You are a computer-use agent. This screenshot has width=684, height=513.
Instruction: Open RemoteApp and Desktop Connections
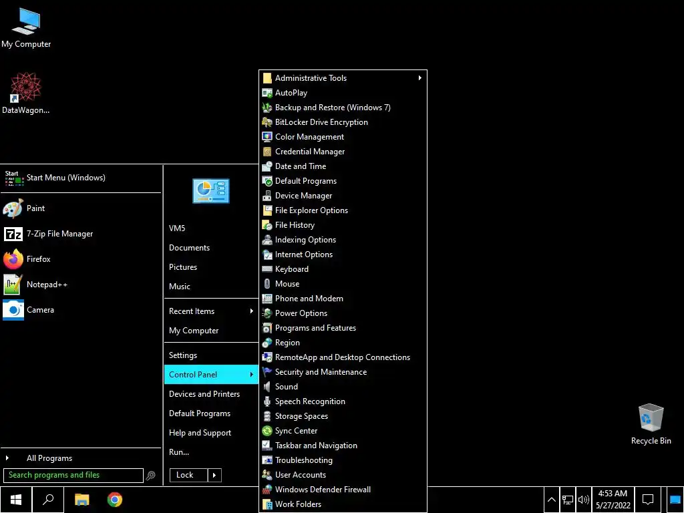(343, 357)
